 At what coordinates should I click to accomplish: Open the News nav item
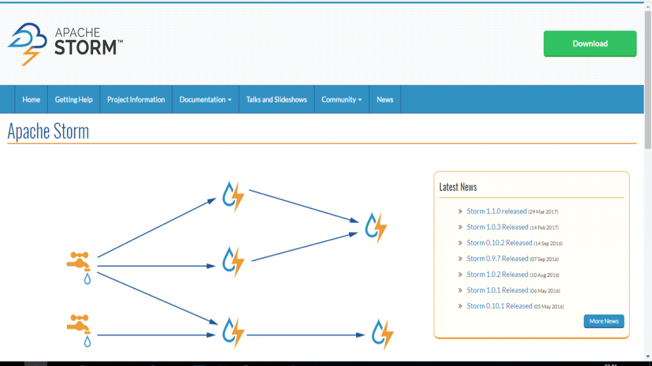385,100
